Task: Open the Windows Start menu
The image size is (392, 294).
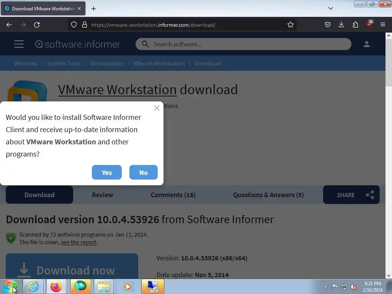Action: coord(10,286)
